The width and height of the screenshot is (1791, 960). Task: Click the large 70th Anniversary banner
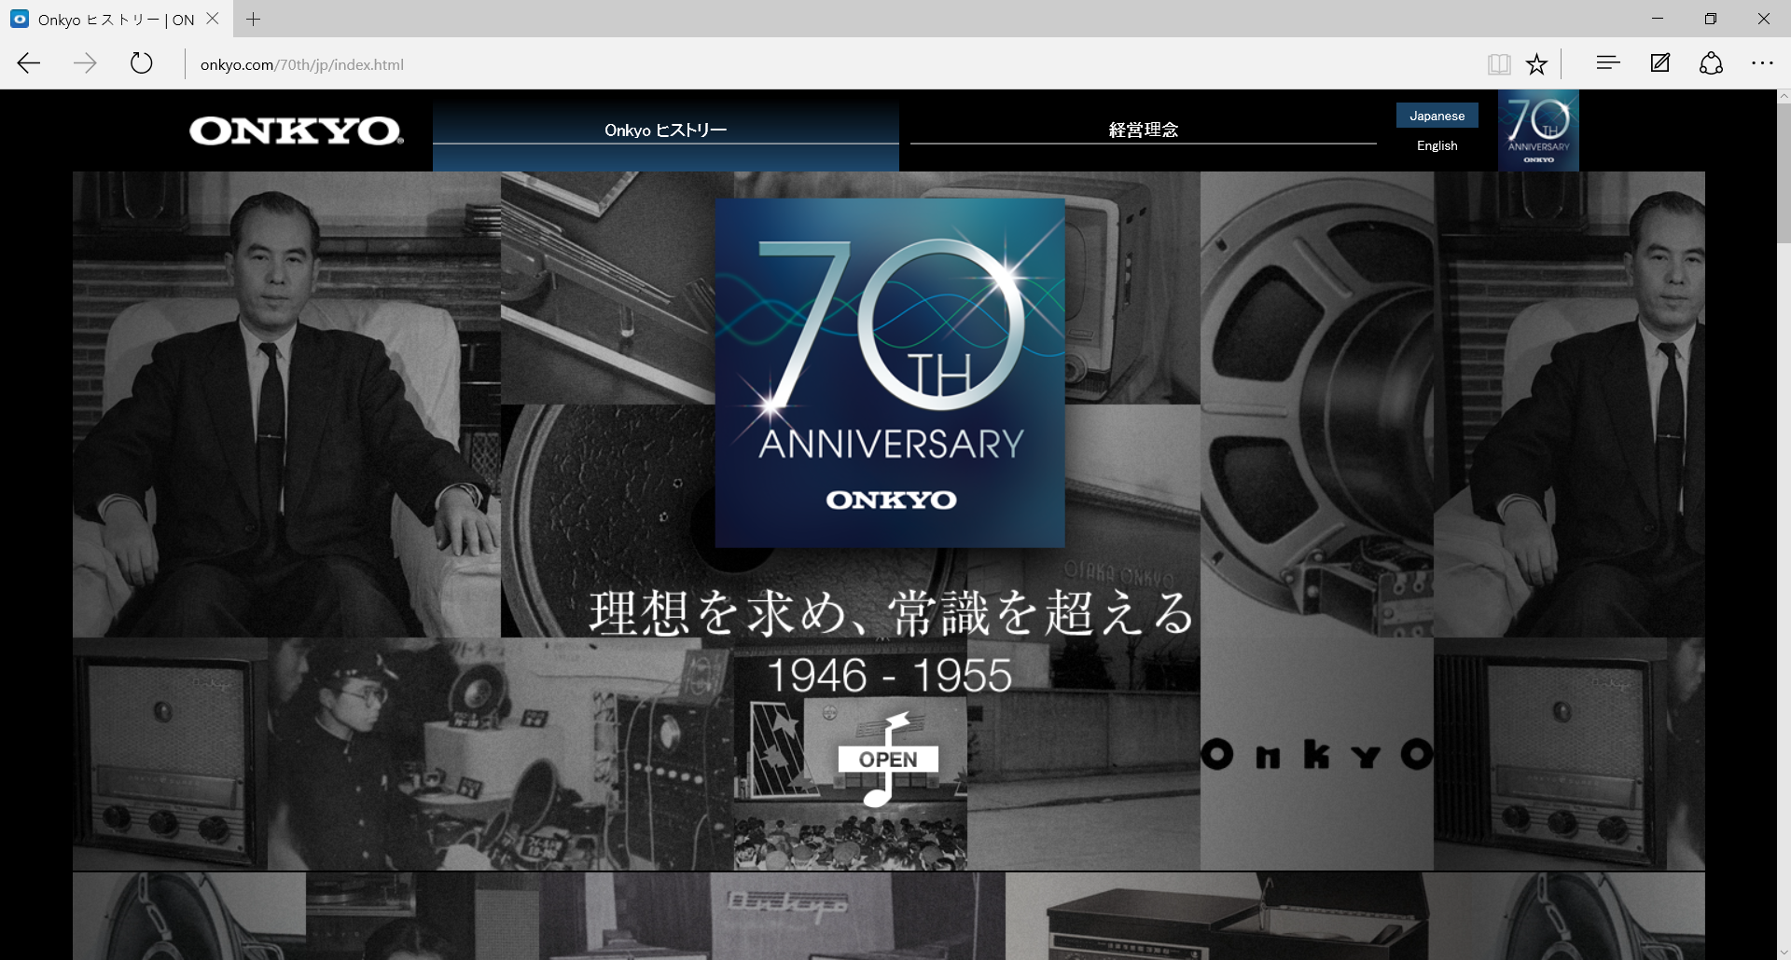coord(890,373)
